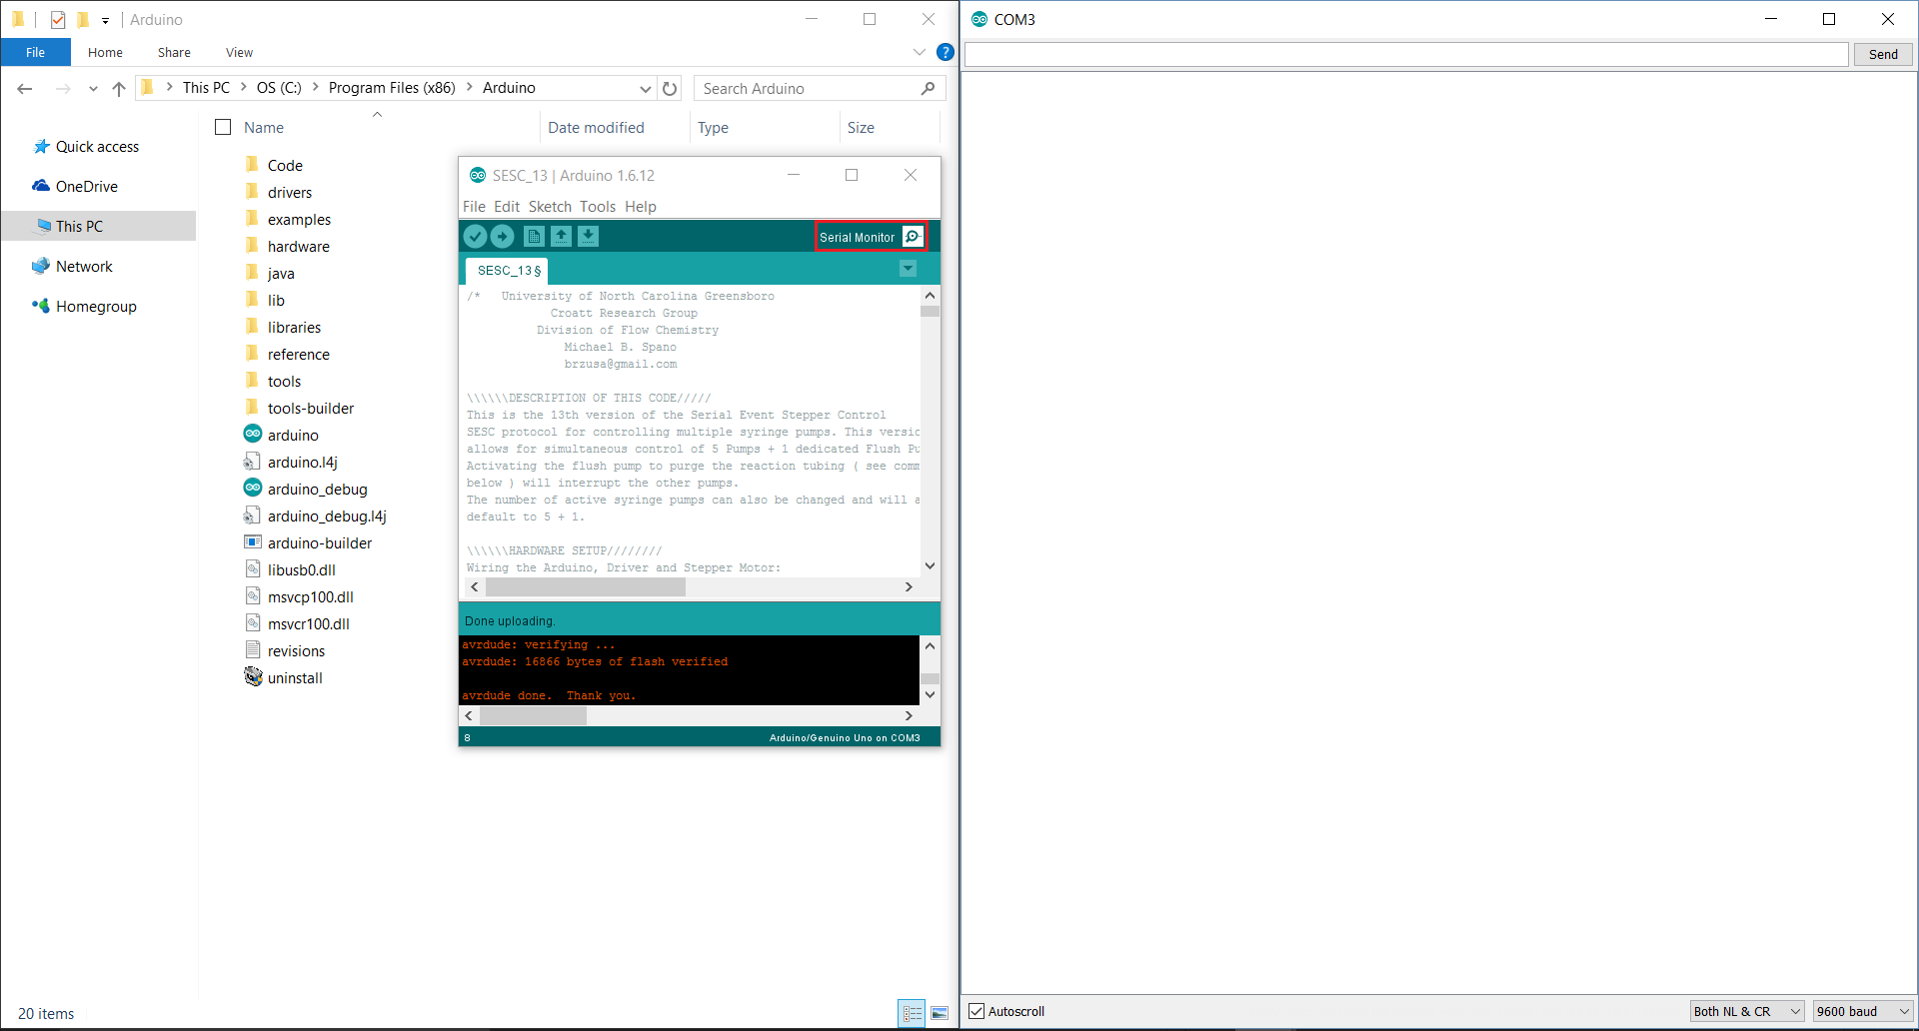Screen dimensions: 1919x1031
Task: Open the 9600 baud rate dropdown
Action: 1863,1011
